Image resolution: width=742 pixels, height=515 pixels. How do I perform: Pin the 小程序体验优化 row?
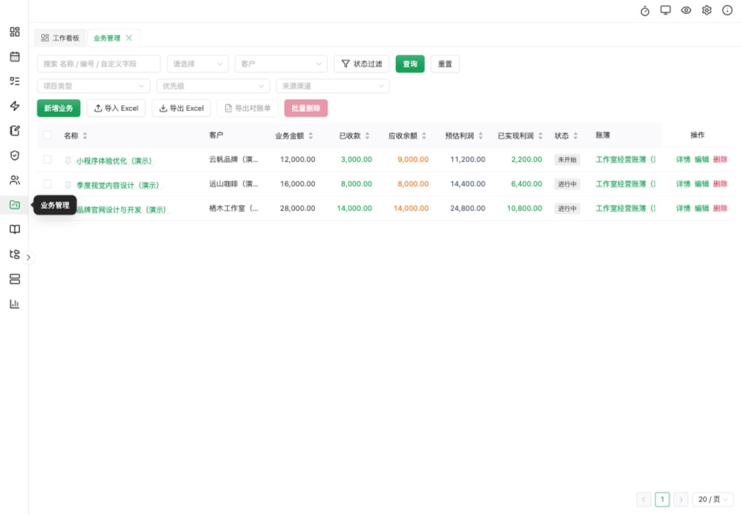[x=68, y=161]
